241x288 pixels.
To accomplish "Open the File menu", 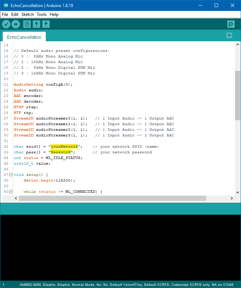I will 5,14.
